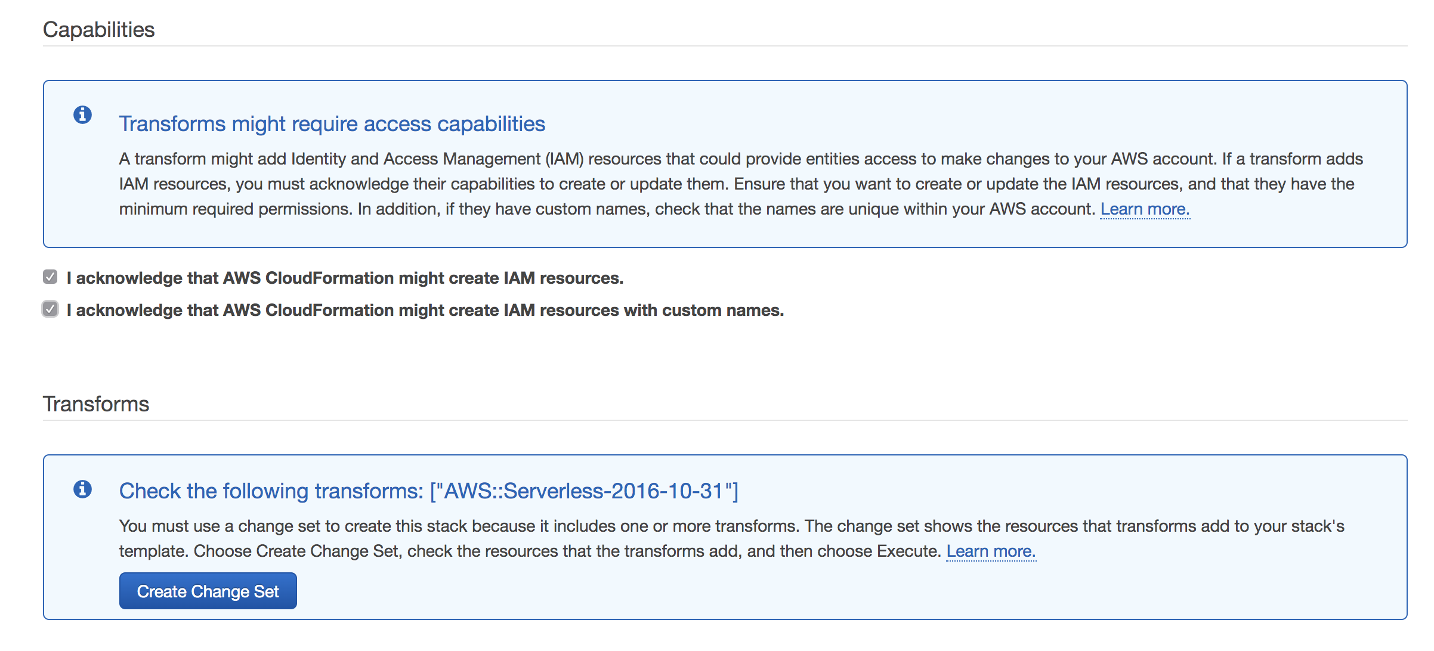Click paragraph starting 'You must use a change set'
1434x651 pixels.
tap(731, 526)
